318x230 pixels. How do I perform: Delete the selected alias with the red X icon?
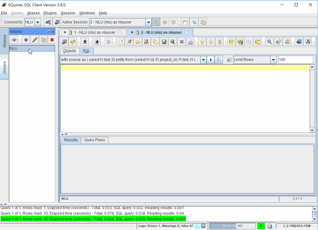[x=52, y=40]
